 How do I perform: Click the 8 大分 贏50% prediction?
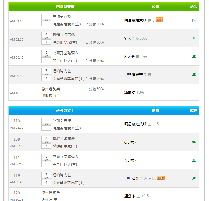135,57
